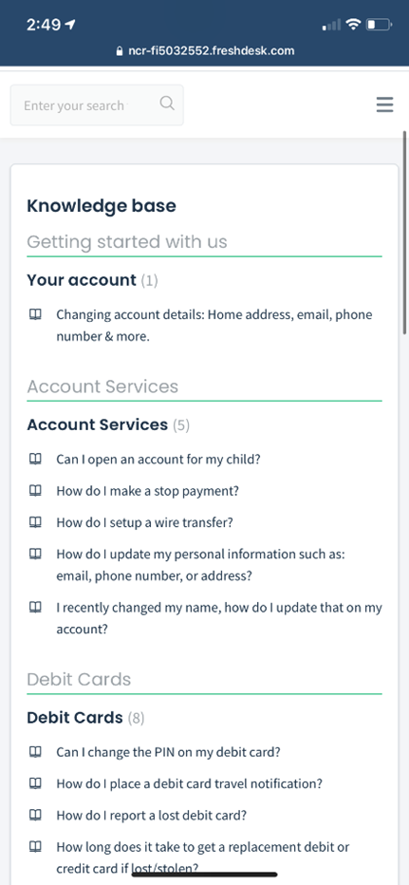The image size is (409, 885).
Task: Open 'Account Services' bold folder heading
Action: [x=98, y=424]
